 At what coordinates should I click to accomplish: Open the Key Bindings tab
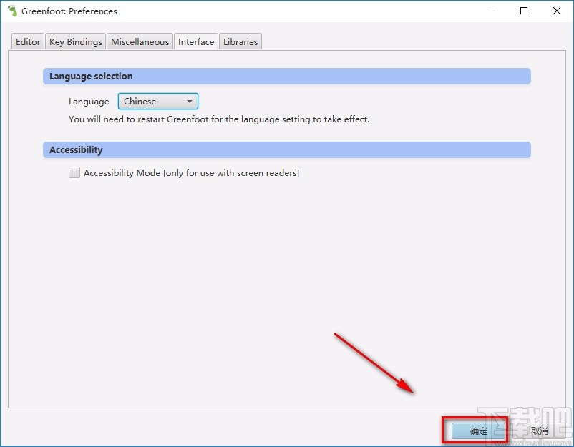75,41
